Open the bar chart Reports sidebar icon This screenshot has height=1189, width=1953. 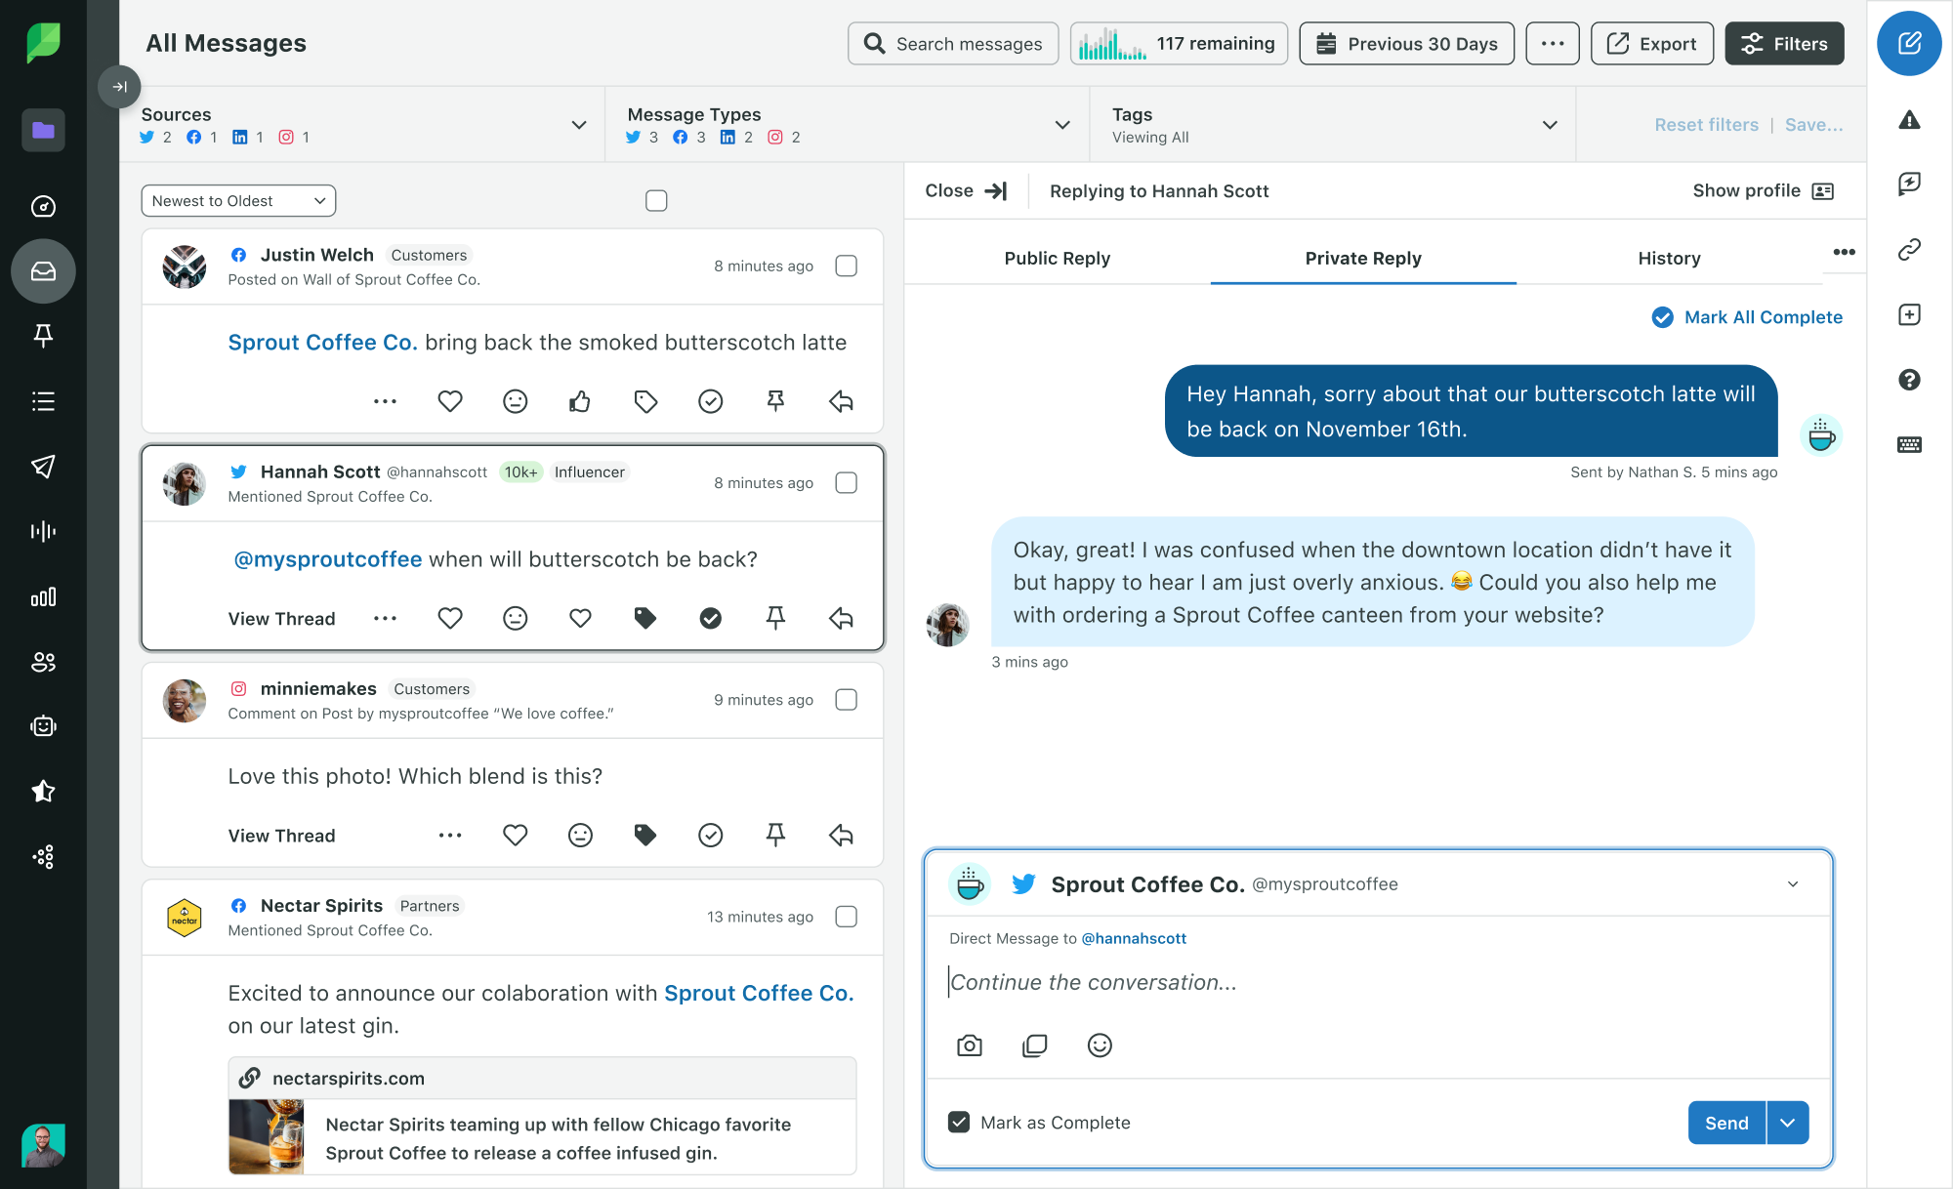pyautogui.click(x=43, y=597)
